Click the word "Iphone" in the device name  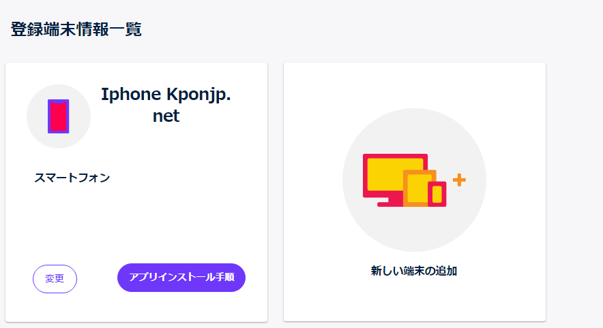(x=130, y=95)
